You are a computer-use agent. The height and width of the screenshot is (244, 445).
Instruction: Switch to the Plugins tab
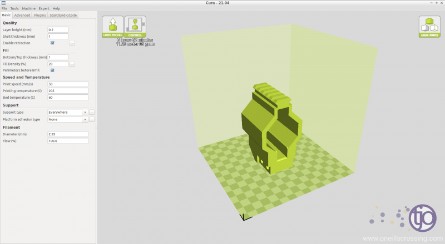[x=40, y=16]
